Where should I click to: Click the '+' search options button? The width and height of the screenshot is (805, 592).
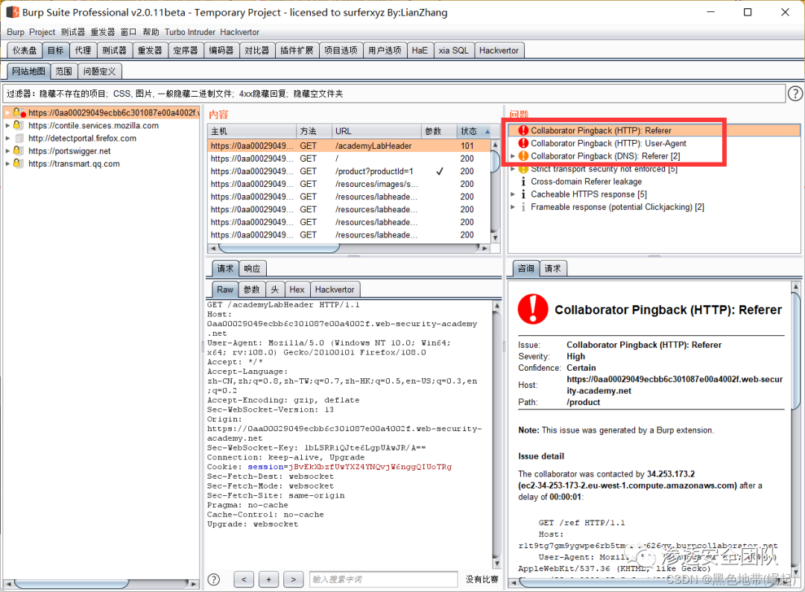coord(268,579)
